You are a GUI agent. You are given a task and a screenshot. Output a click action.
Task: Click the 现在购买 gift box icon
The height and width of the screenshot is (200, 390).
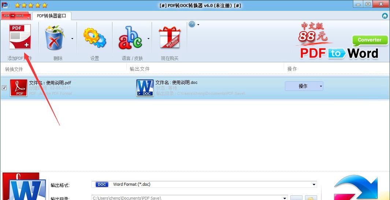pos(170,37)
